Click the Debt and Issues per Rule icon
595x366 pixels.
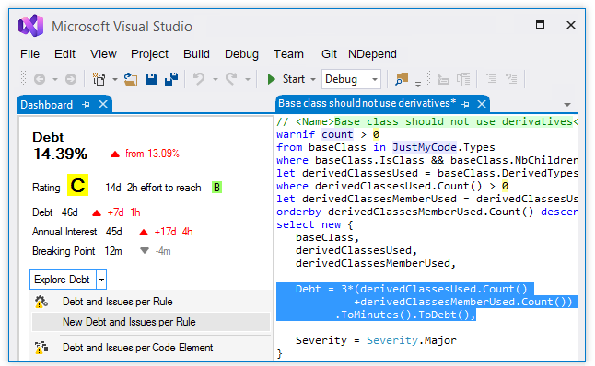[41, 302]
